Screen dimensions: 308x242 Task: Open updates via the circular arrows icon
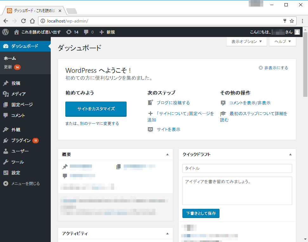click(69, 32)
